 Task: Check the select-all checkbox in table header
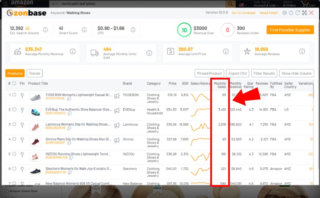[x=14, y=84]
